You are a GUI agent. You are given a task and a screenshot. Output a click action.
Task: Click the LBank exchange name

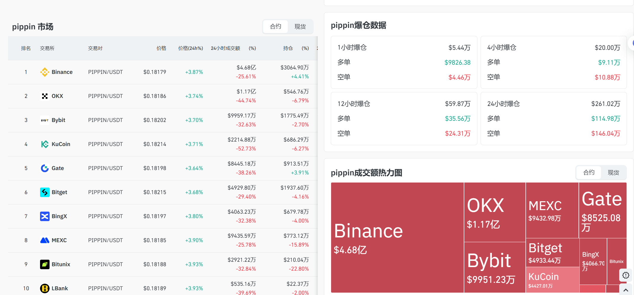(60, 288)
